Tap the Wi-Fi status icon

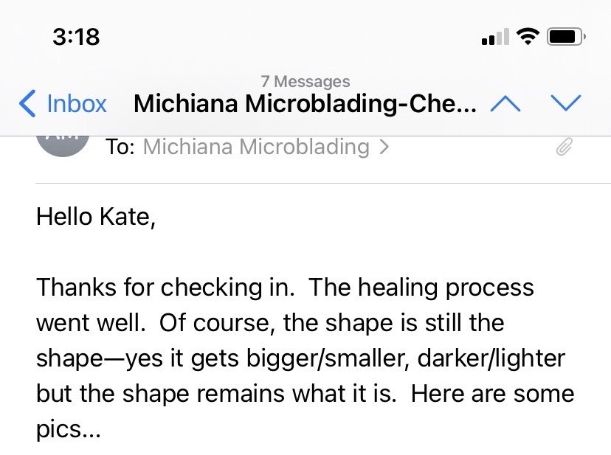coord(528,36)
